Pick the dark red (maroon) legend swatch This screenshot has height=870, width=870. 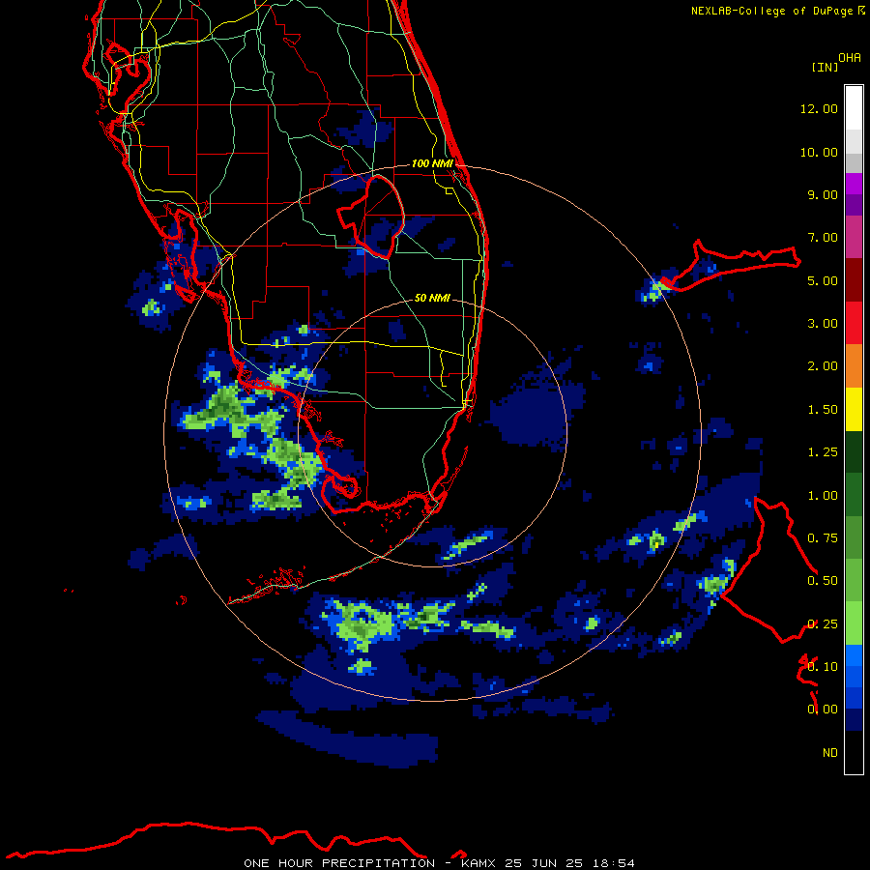(x=854, y=280)
